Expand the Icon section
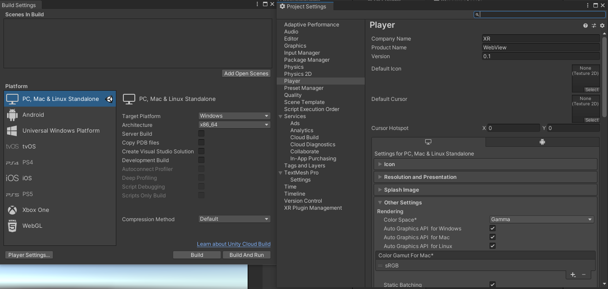Viewport: 608px width, 289px height. coord(486,164)
